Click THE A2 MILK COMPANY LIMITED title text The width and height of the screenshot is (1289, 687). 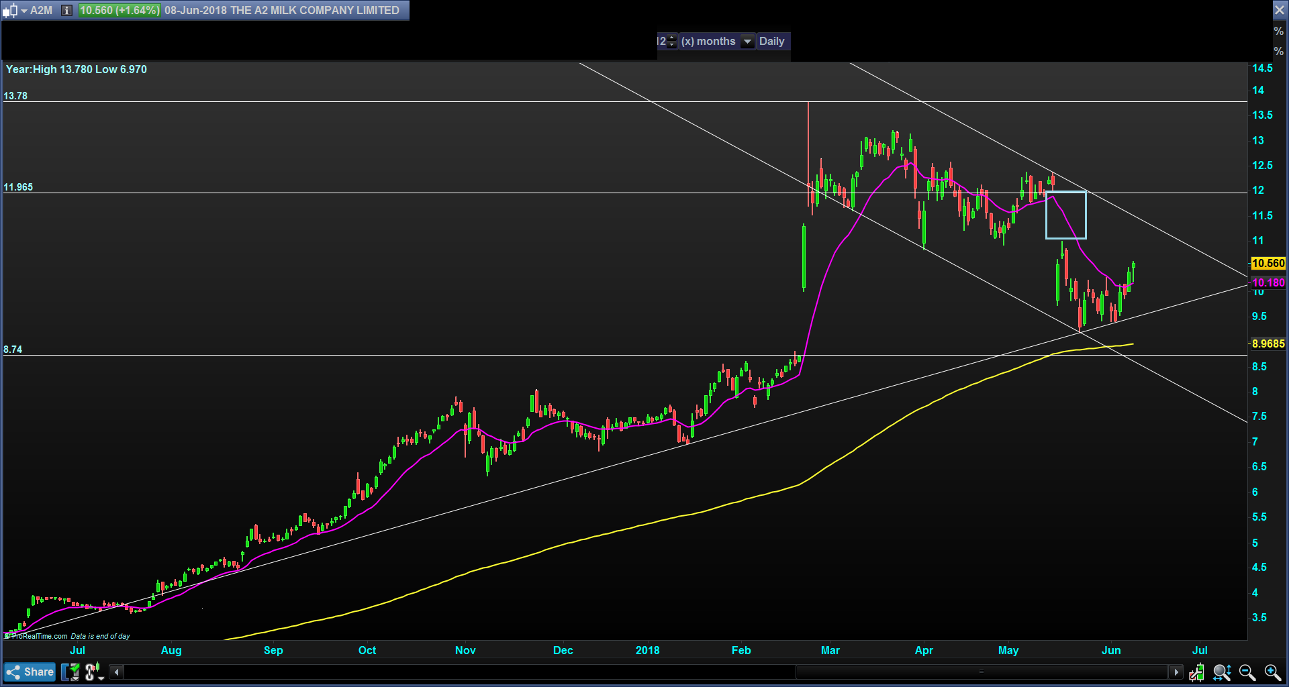314,10
